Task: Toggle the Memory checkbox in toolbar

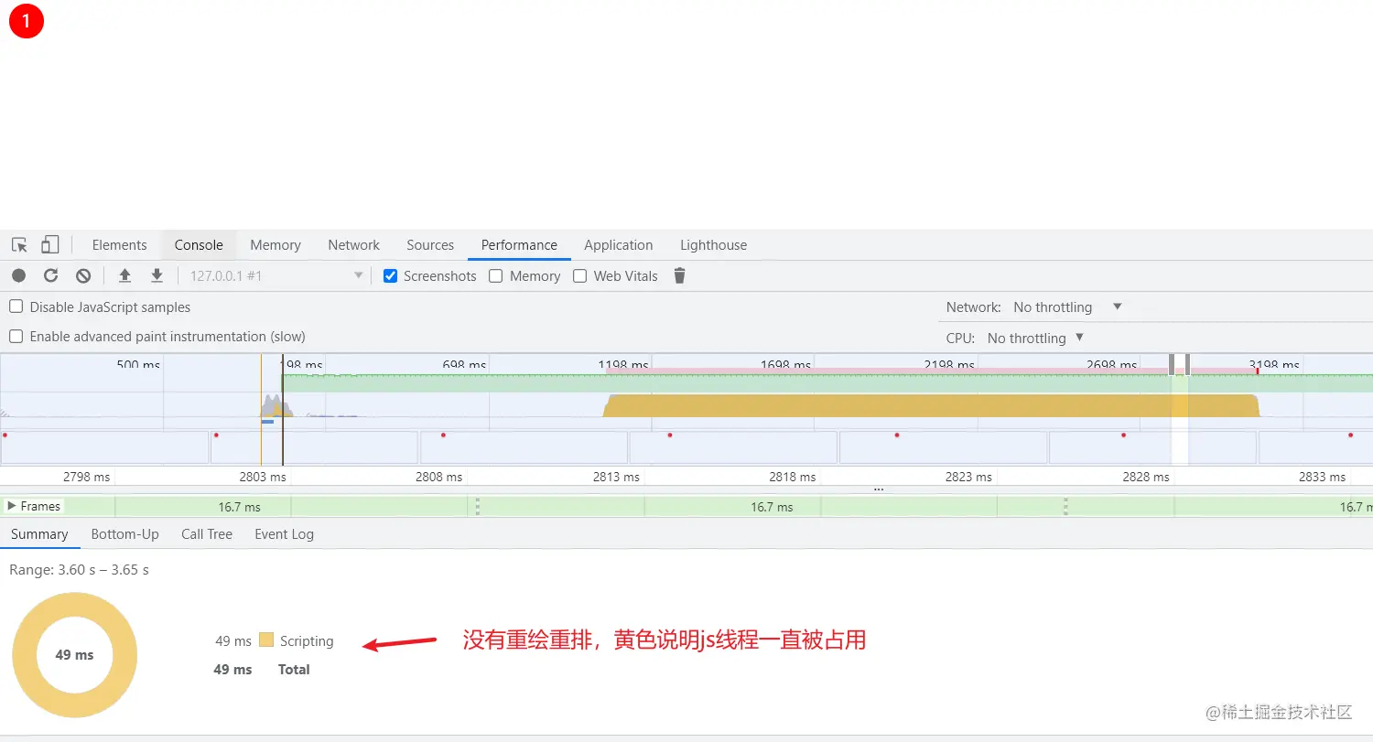Action: (x=496, y=275)
